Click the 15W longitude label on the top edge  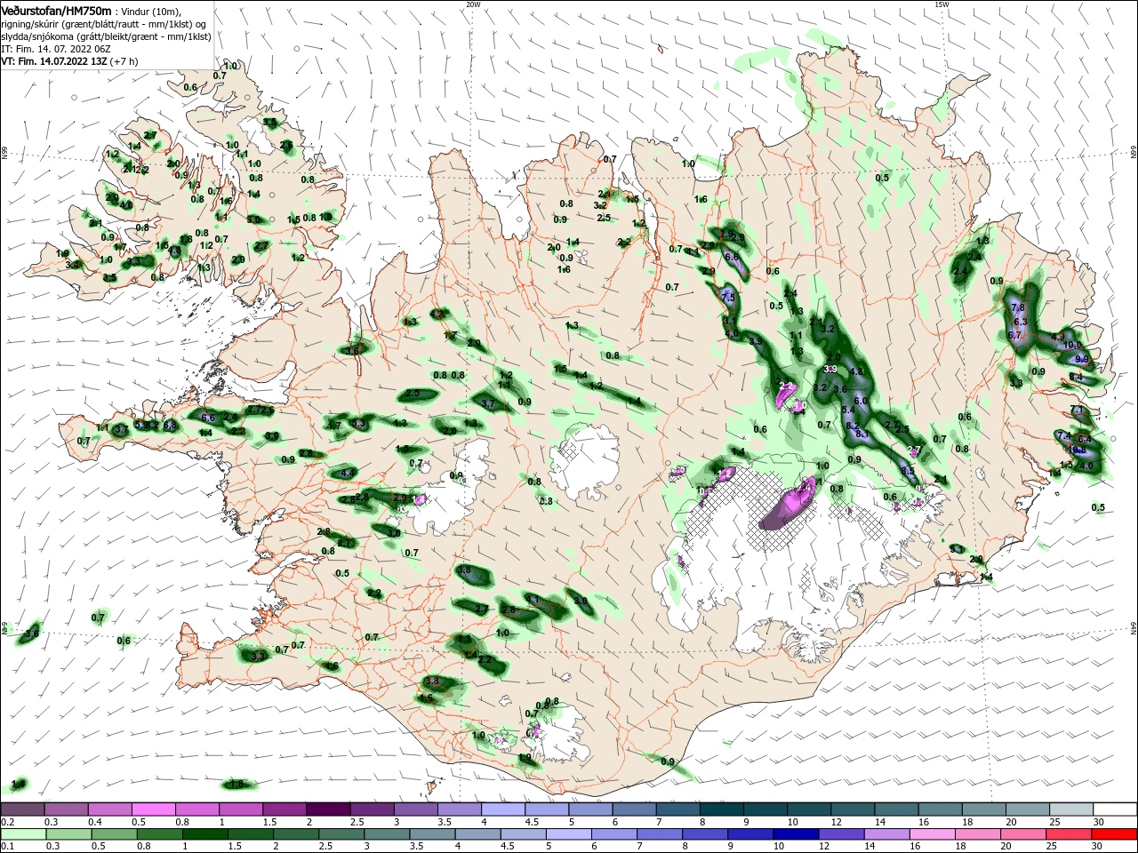(x=942, y=4)
